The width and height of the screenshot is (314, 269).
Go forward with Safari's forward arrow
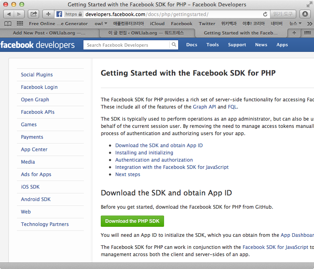(19, 14)
